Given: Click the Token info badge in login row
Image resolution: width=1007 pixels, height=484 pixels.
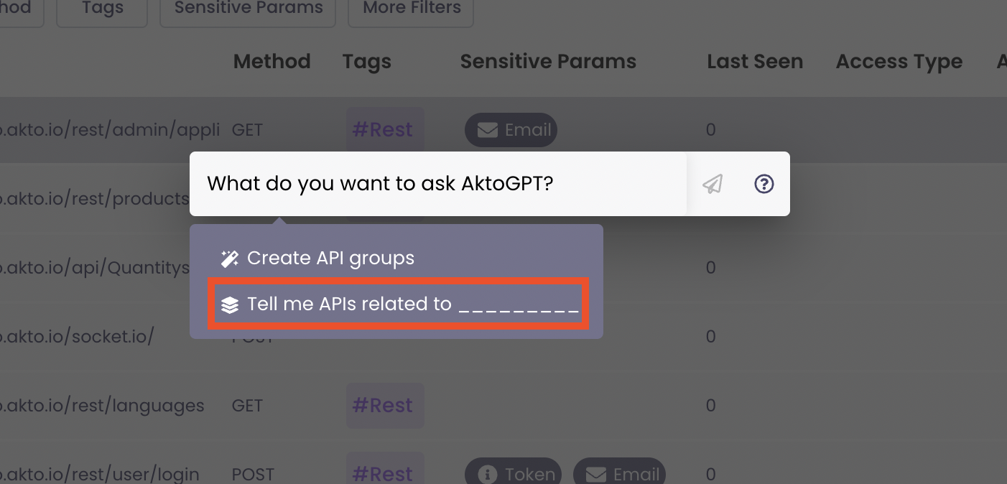Looking at the screenshot, I should coord(513,474).
